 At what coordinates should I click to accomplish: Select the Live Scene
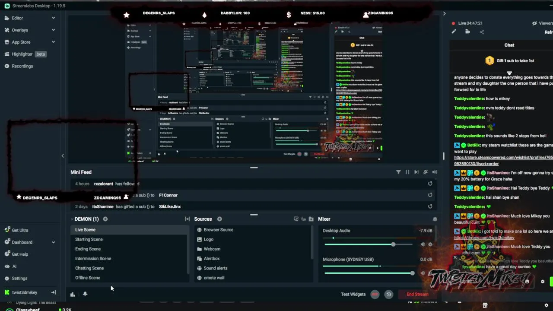pos(129,230)
